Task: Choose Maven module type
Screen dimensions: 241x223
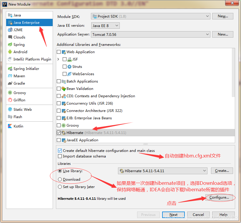Action: tap(29, 76)
